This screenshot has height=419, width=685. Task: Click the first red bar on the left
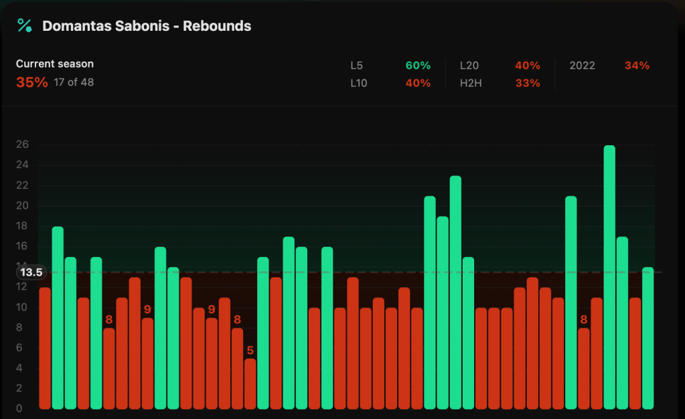pos(45,348)
